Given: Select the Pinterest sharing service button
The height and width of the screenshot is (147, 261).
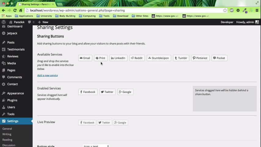Looking at the screenshot, I should coord(200,58).
